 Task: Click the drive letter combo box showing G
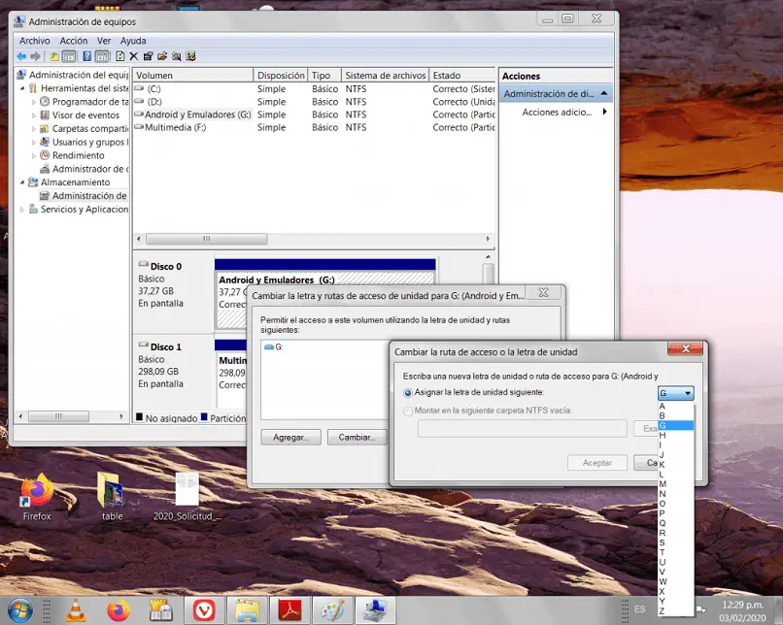point(676,393)
